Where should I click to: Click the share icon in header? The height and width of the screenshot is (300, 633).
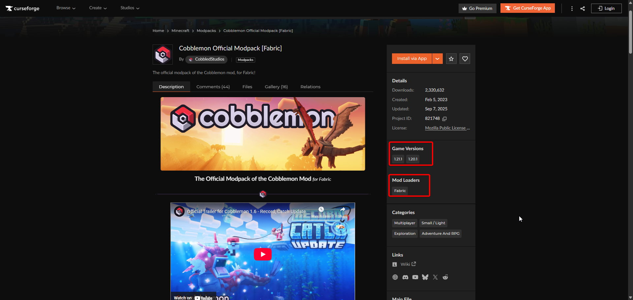click(583, 9)
